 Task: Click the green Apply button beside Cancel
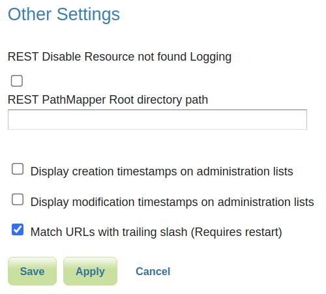(90, 271)
